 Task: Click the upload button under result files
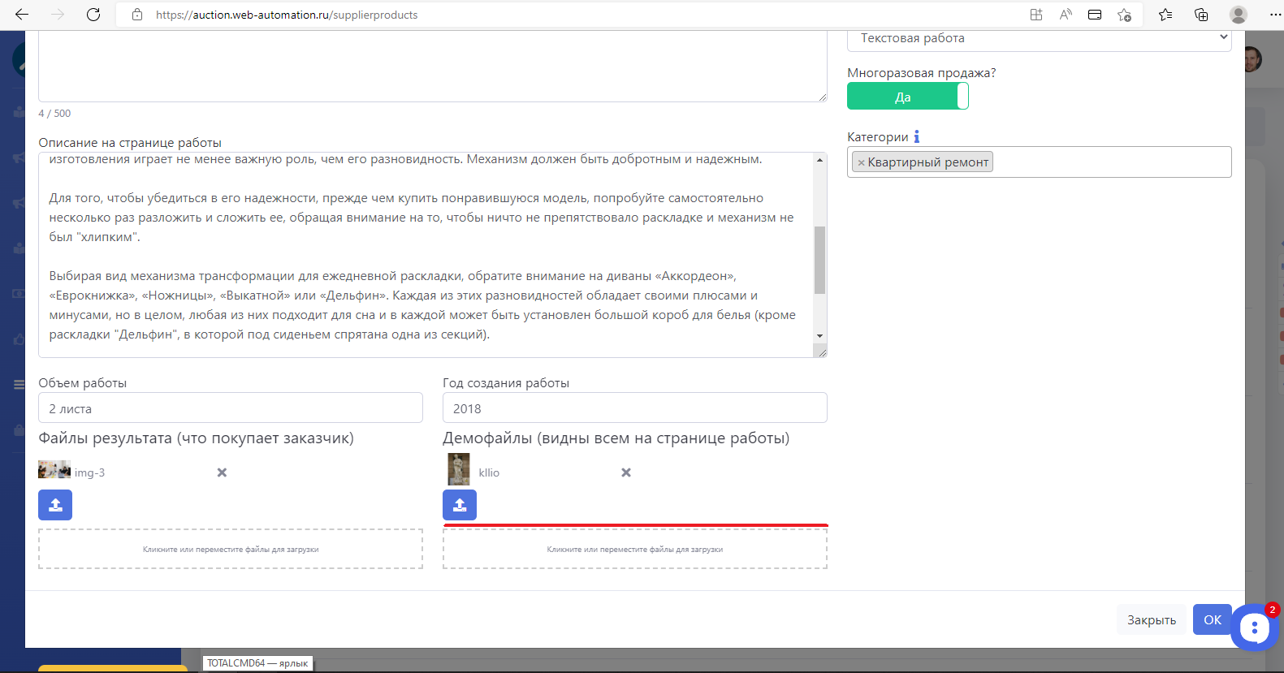55,505
